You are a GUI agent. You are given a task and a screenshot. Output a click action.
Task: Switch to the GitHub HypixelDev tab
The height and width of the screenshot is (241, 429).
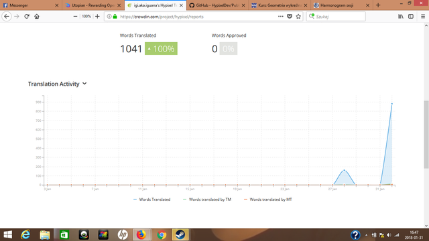click(x=217, y=5)
